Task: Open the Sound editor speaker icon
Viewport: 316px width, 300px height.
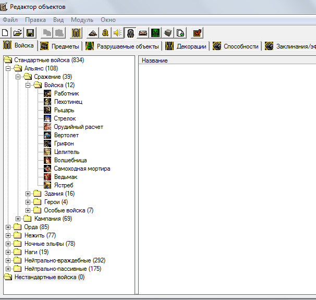Action: coord(117,33)
